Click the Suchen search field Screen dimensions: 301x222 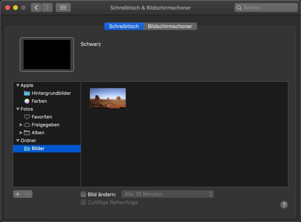[269, 8]
